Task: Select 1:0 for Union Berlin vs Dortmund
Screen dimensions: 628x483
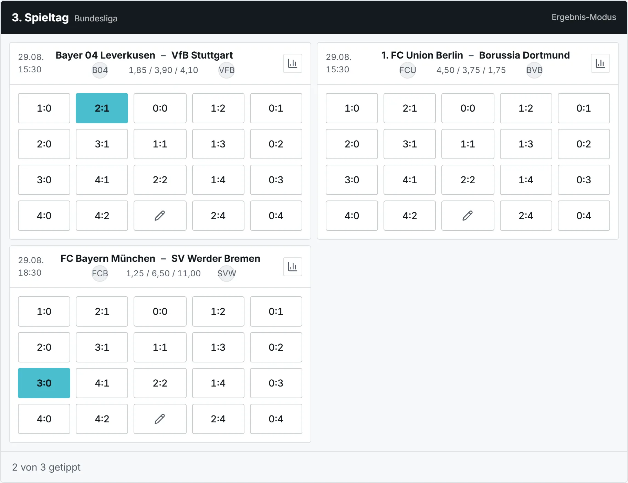Action: (x=352, y=108)
